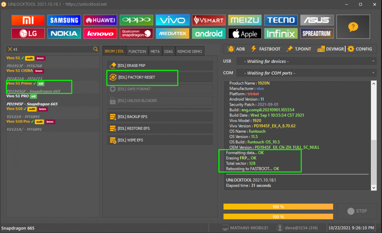
Task: Click the PD1913F - MT6768 model code
Action: 24,66
